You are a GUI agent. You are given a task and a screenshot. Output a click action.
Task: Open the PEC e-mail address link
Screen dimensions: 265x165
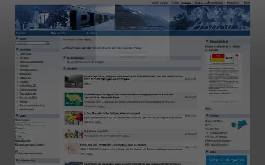point(220,145)
